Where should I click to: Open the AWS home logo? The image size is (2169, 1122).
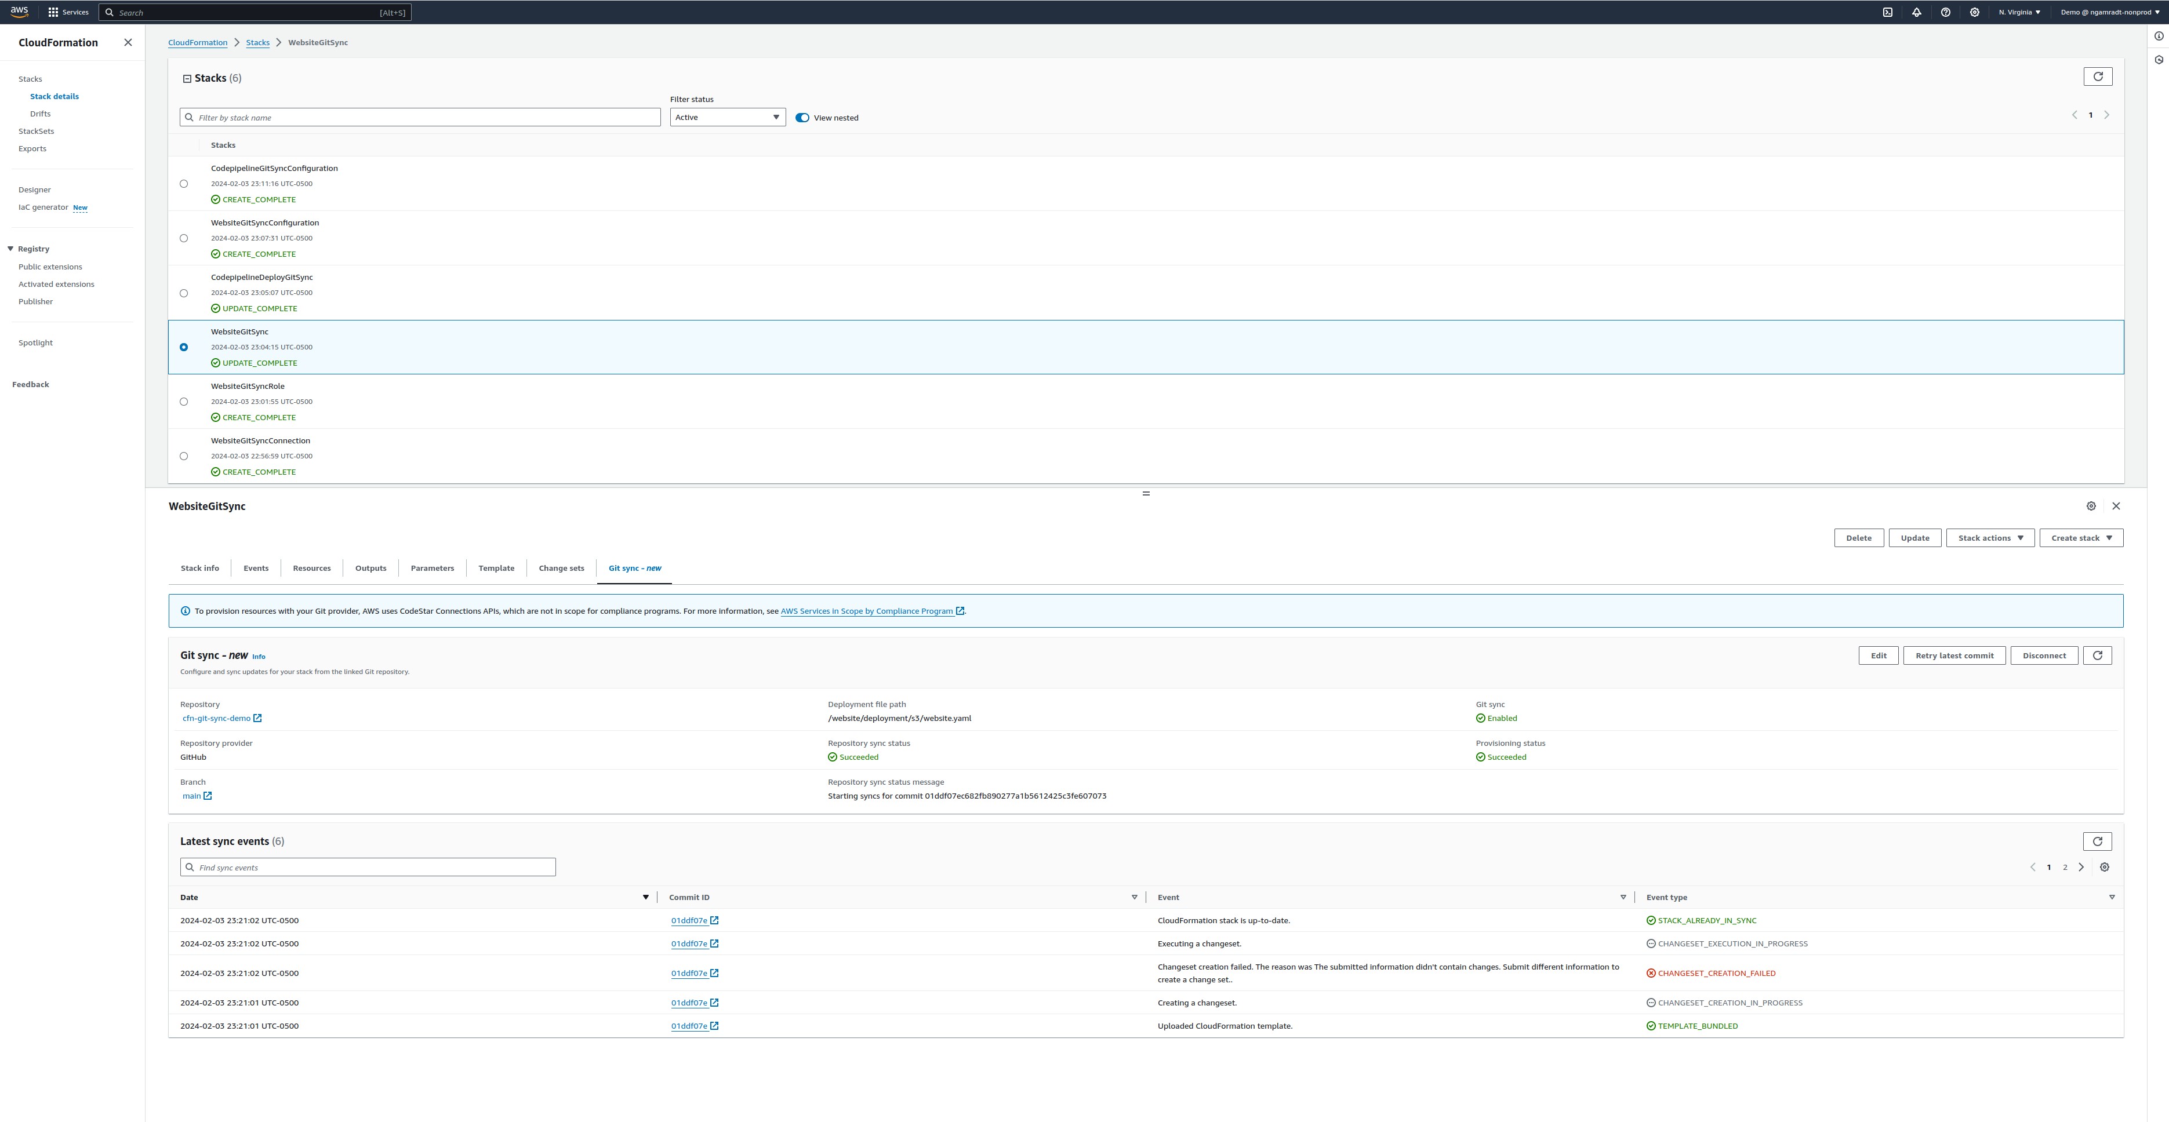coord(19,12)
